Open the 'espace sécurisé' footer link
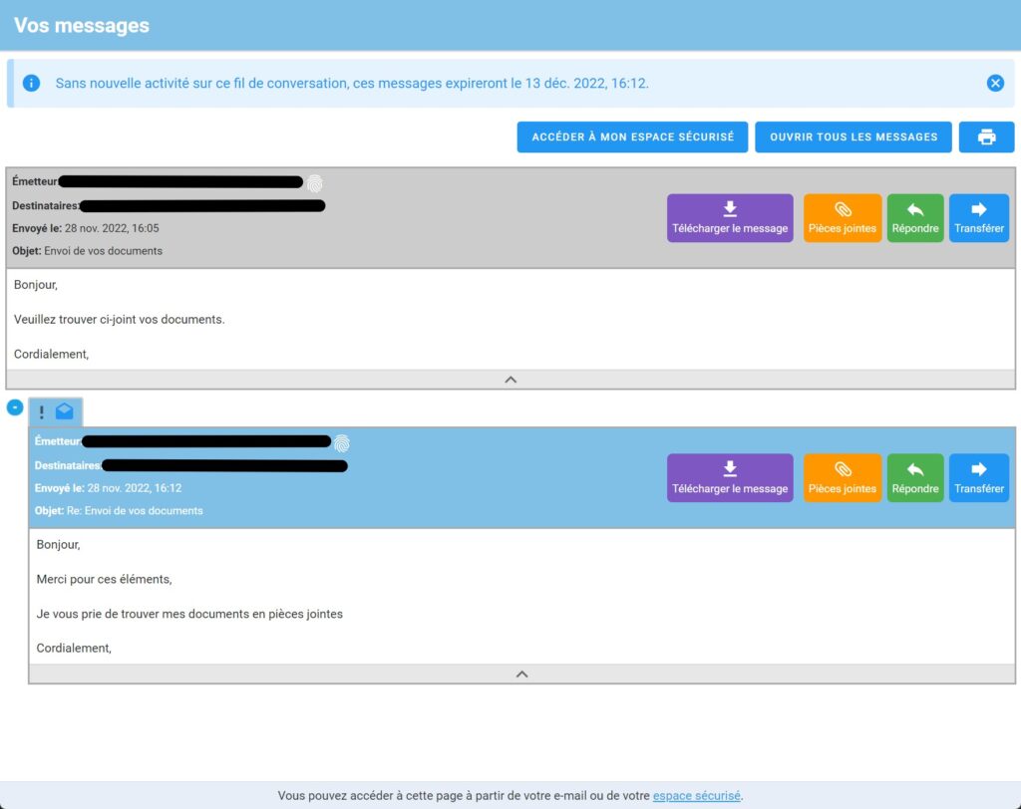 click(696, 796)
